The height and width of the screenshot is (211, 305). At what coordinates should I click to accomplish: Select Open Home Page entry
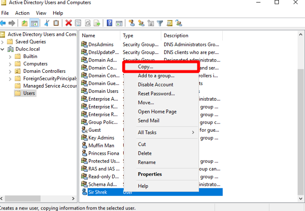pos(161,112)
